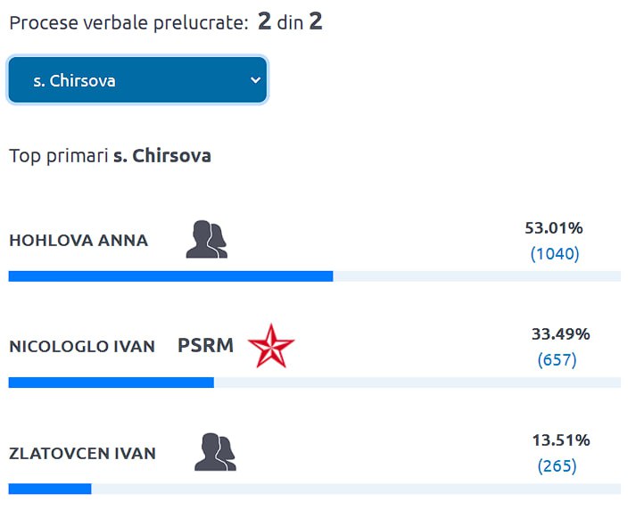
Task: Click Zlatovcen Ivan's blue progress bar
Action: [x=50, y=489]
